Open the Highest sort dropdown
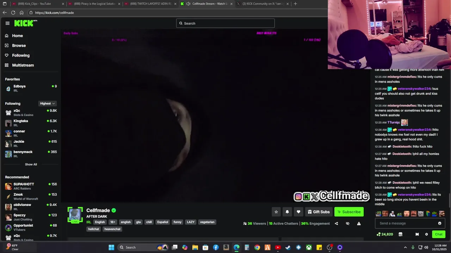 click(x=47, y=103)
